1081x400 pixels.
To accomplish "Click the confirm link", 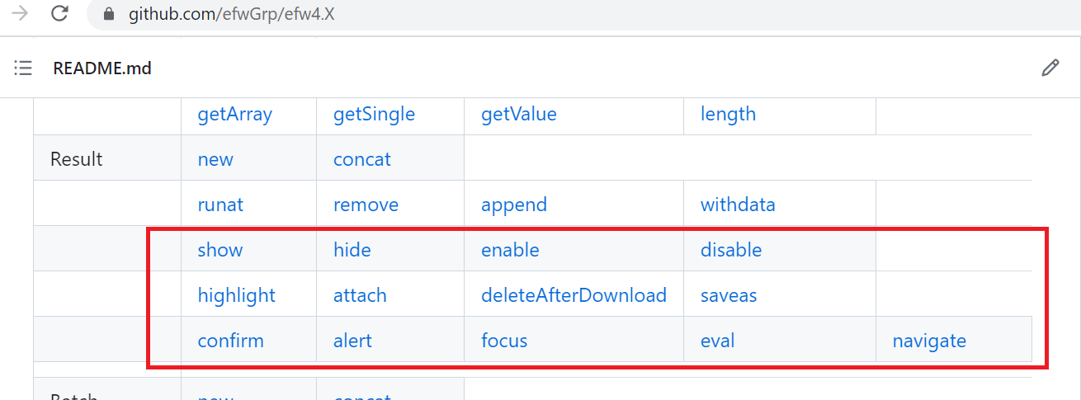I will tap(231, 341).
